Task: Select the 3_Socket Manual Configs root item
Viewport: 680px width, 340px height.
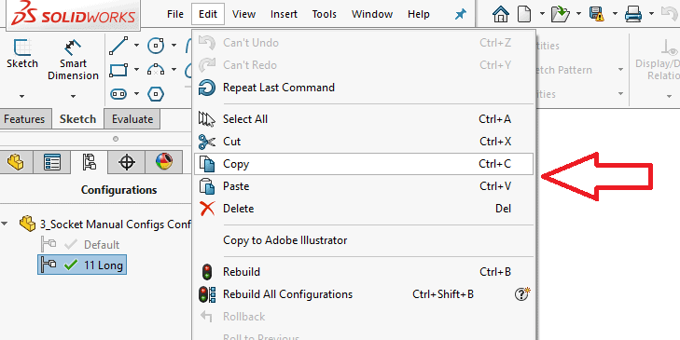Action: point(105,224)
